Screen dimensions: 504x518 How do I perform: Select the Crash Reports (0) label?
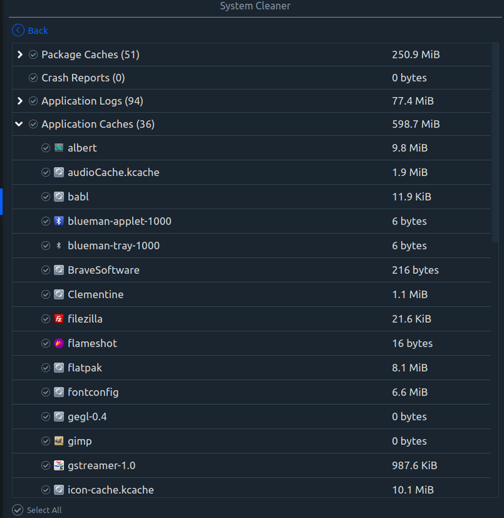tap(83, 78)
